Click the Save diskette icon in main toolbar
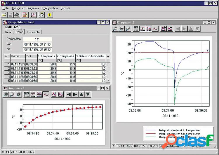Screen dimensions: 219x155 pos(11,15)
